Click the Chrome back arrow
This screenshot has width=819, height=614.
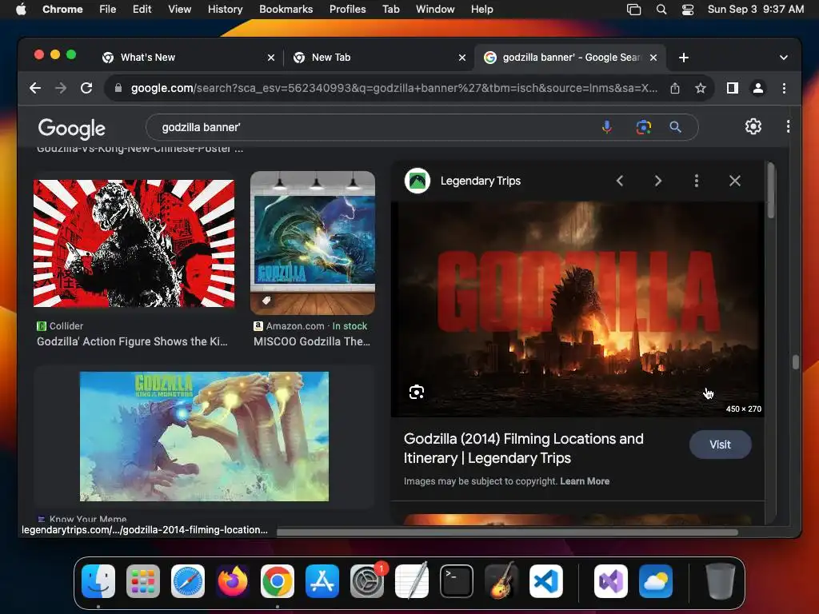click(x=35, y=88)
